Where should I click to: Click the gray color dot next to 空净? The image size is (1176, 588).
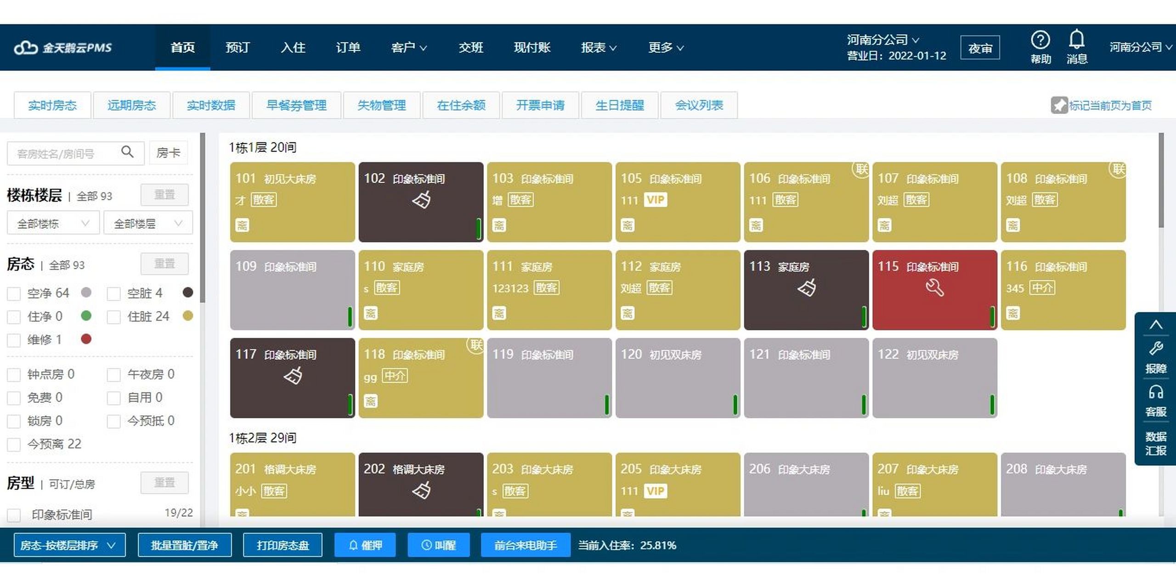click(86, 293)
